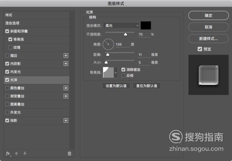This screenshot has width=232, height=161.
Task: Add another 颜色叠加 effect with plus icon
Action: click(x=66, y=88)
